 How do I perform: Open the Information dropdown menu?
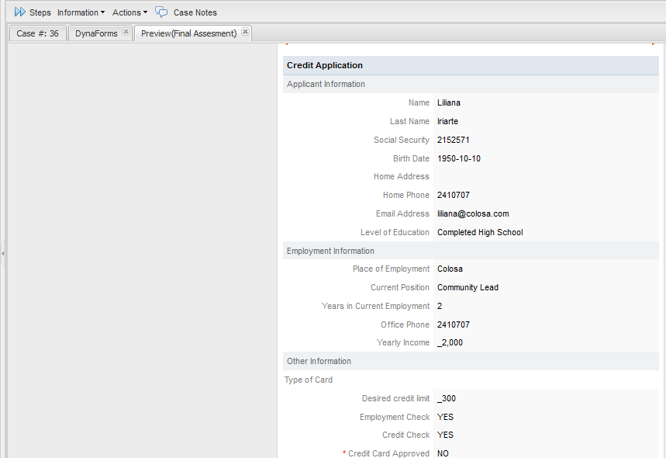(x=81, y=12)
